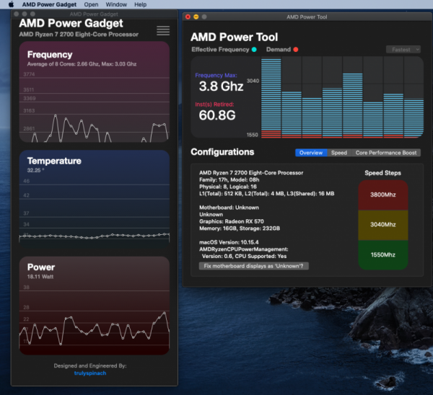Switch to the Speed tab
The height and width of the screenshot is (395, 433).
(339, 153)
